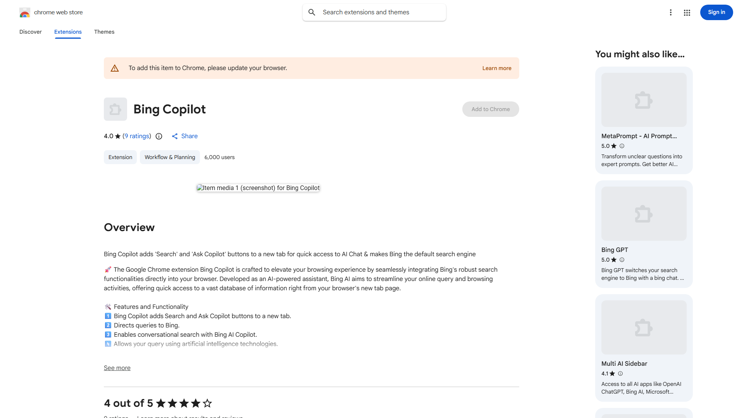Screen dimensions: 744x418
Task: Click the Share icon
Action: [x=175, y=136]
